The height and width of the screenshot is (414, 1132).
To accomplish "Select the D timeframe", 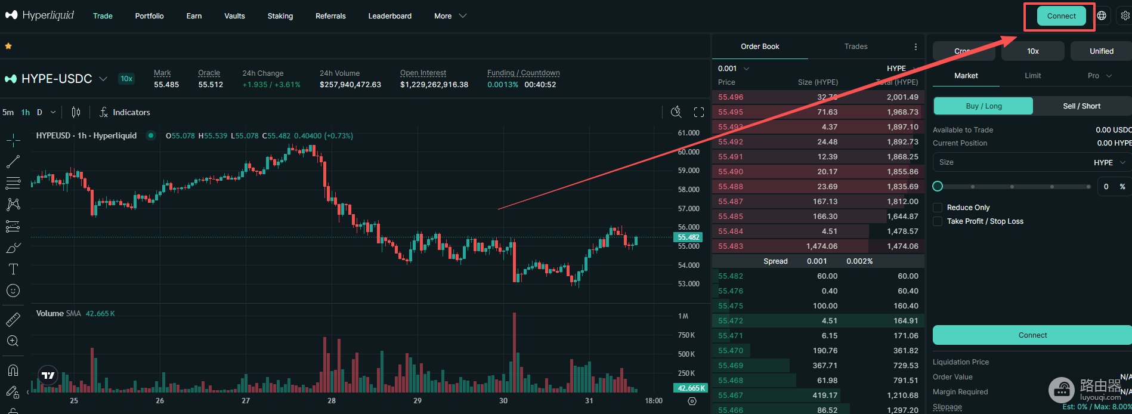I will [x=39, y=112].
